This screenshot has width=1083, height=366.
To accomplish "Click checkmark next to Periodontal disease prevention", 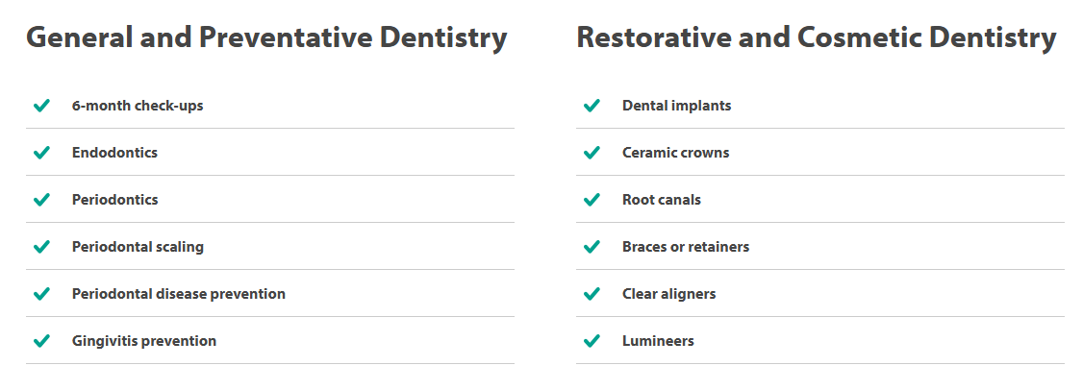I will click(x=42, y=294).
